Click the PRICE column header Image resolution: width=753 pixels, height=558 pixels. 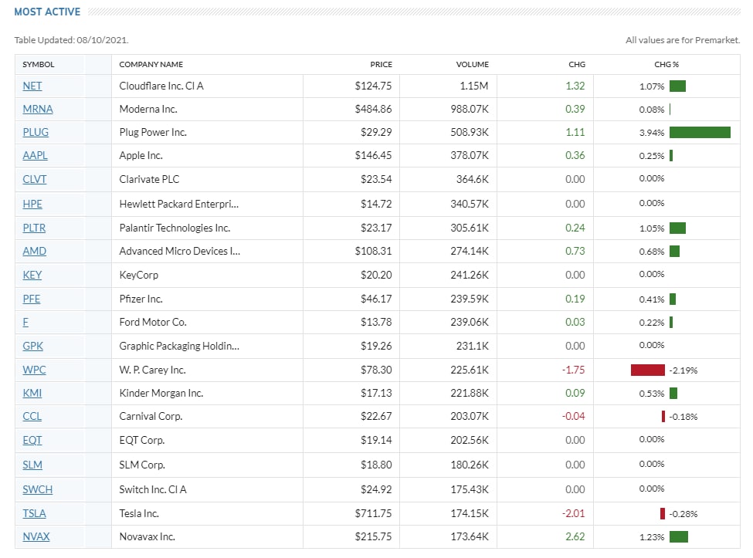pyautogui.click(x=381, y=64)
